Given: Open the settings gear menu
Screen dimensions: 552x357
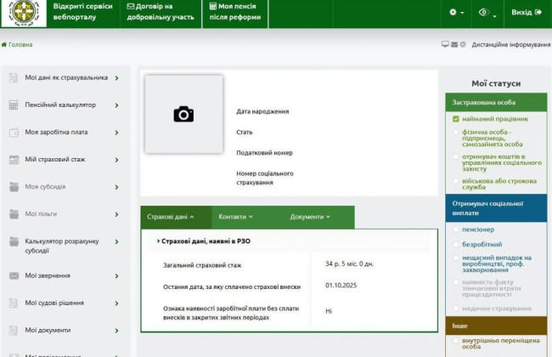Looking at the screenshot, I should coord(456,13).
